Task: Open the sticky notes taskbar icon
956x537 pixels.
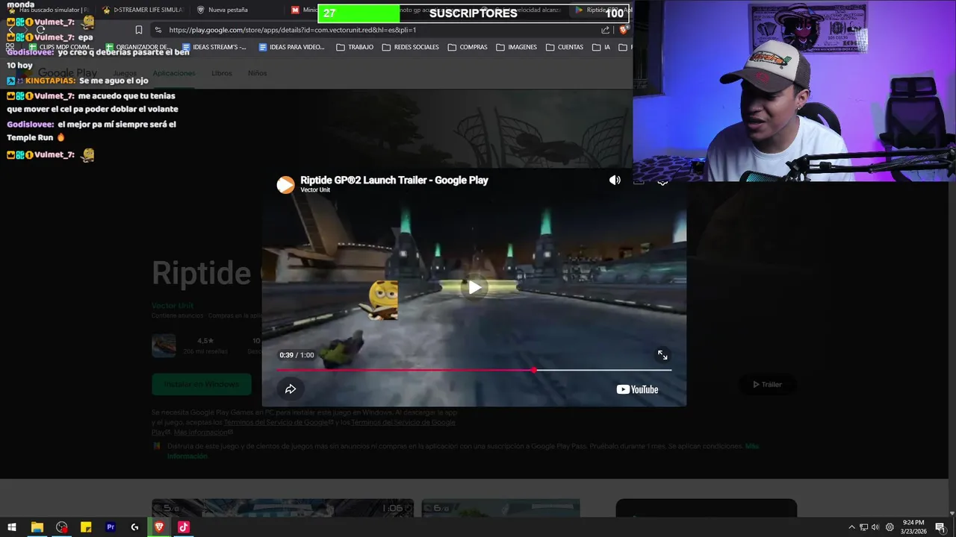Action: [86, 527]
